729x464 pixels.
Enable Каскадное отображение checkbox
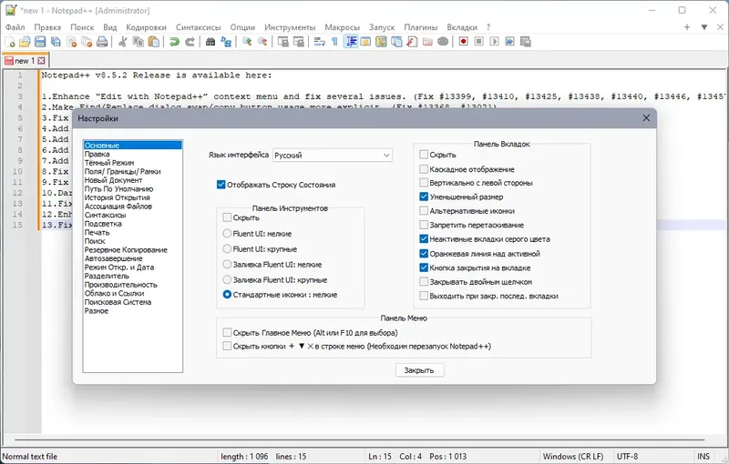pyautogui.click(x=424, y=169)
